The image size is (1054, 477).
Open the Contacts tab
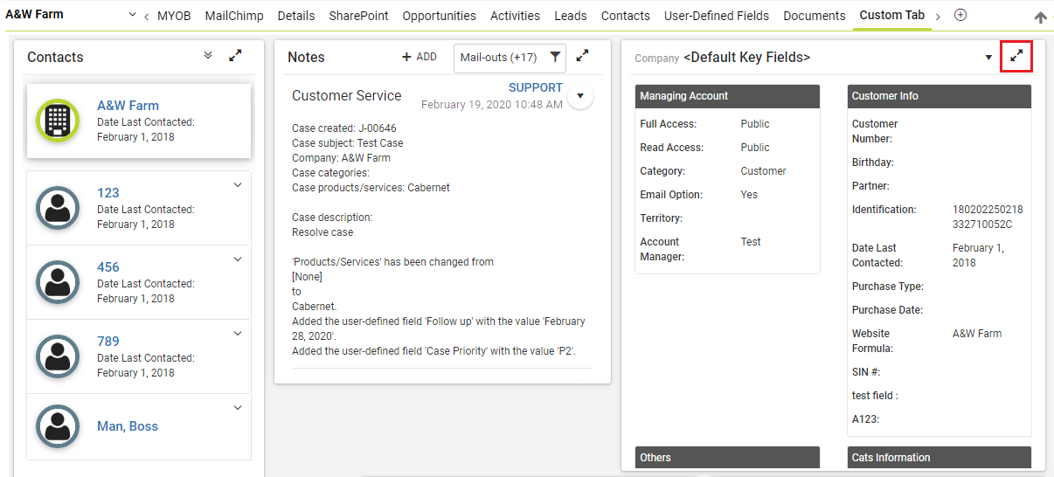pyautogui.click(x=626, y=16)
